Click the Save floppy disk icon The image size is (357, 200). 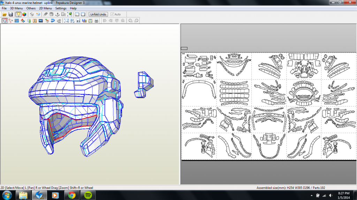click(10, 14)
